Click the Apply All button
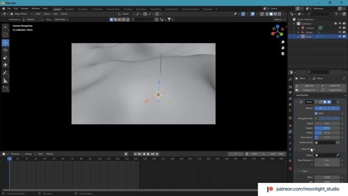 coord(308,86)
